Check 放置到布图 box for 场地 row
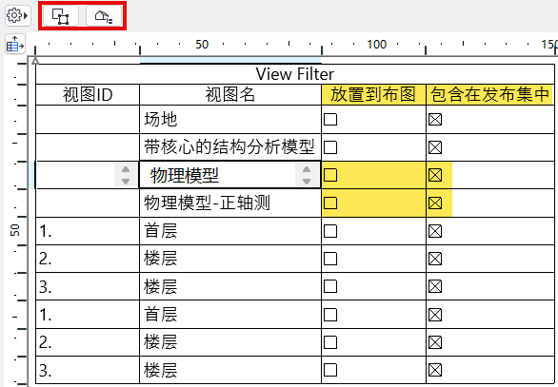558x387 pixels. point(330,120)
